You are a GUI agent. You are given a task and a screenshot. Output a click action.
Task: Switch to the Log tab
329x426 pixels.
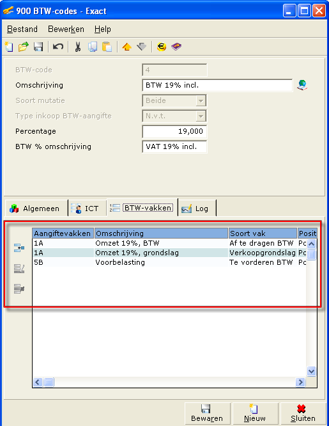197,209
